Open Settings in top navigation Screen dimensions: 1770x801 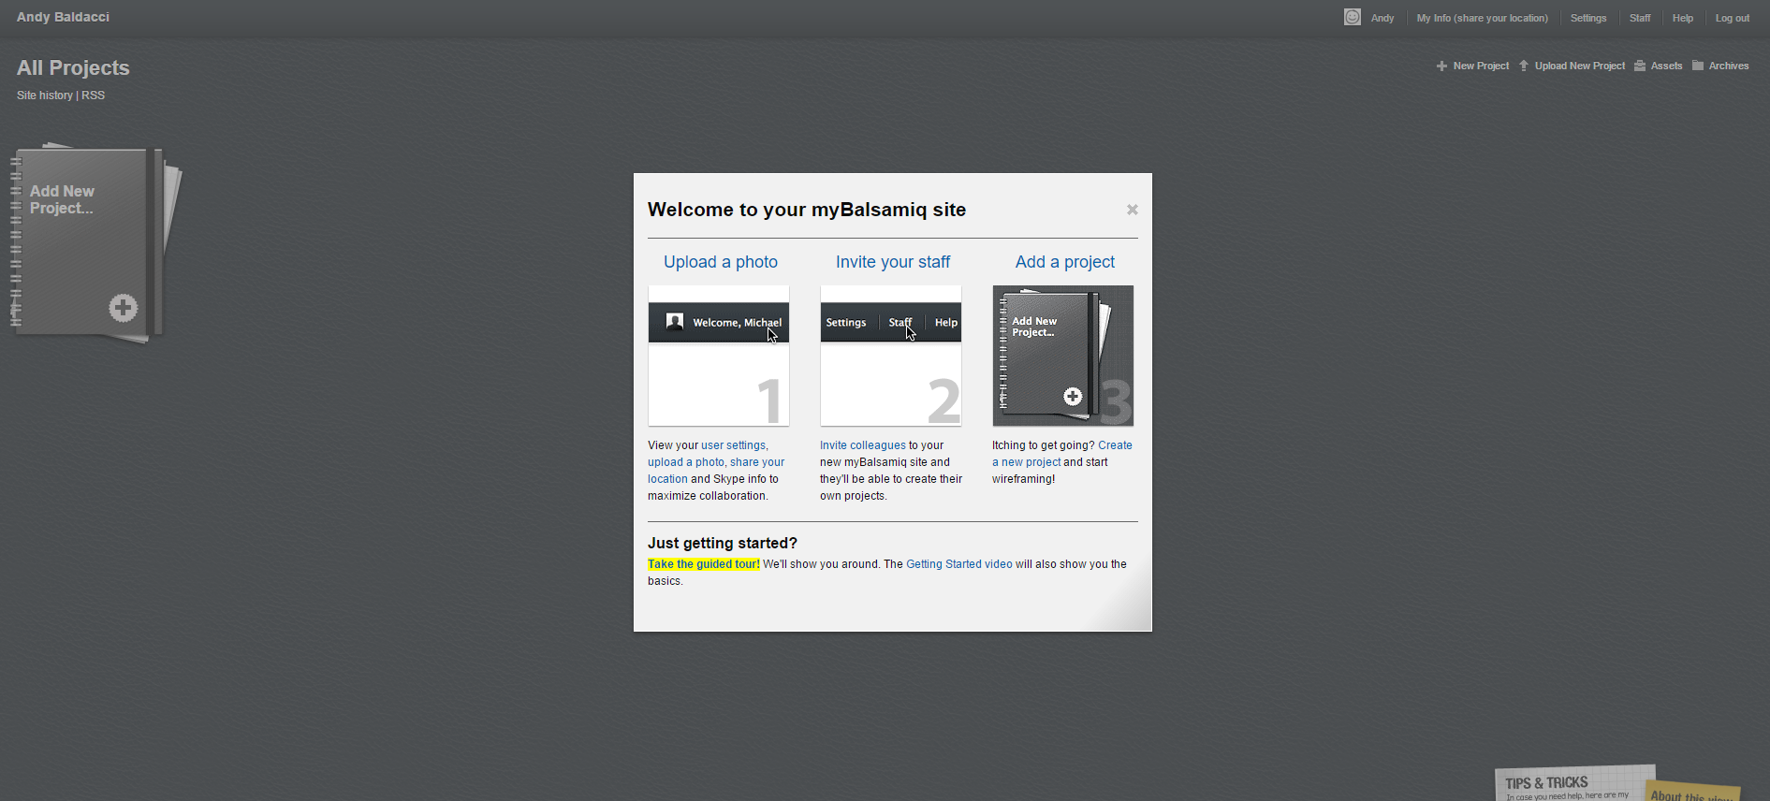click(1588, 18)
